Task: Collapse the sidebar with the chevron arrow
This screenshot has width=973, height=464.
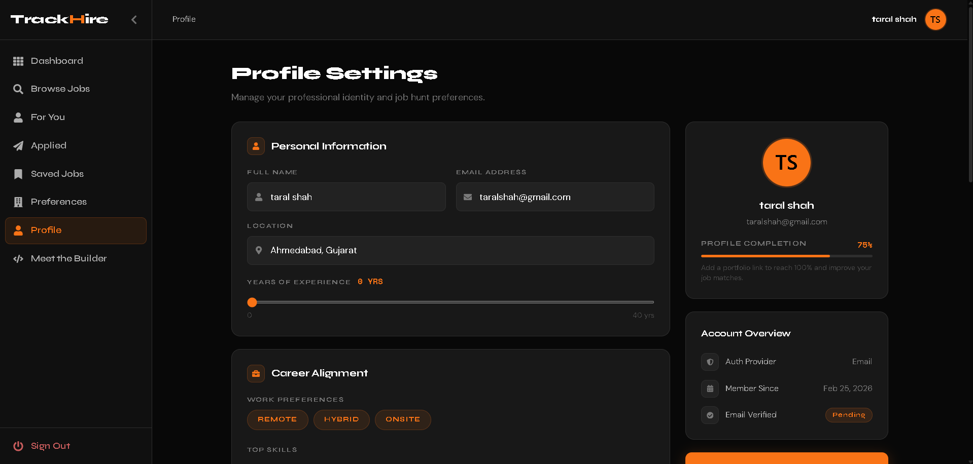Action: 134,20
